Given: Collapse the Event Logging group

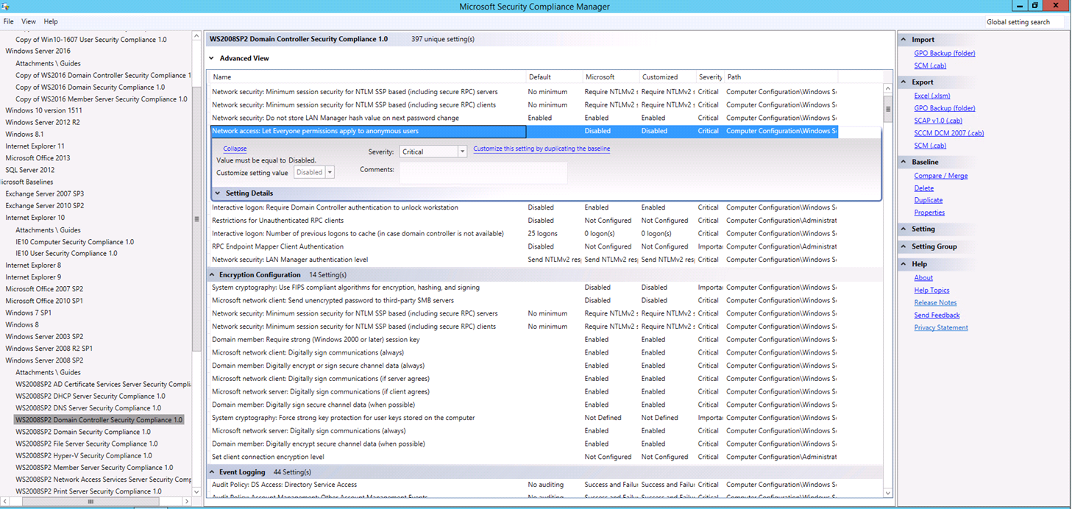Looking at the screenshot, I should point(211,472).
